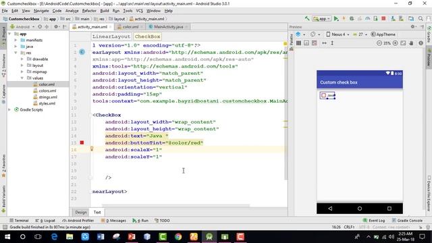Screen dimensions: 432x243
Task: Click the editor horizontal scrollbar
Action: (x=175, y=205)
